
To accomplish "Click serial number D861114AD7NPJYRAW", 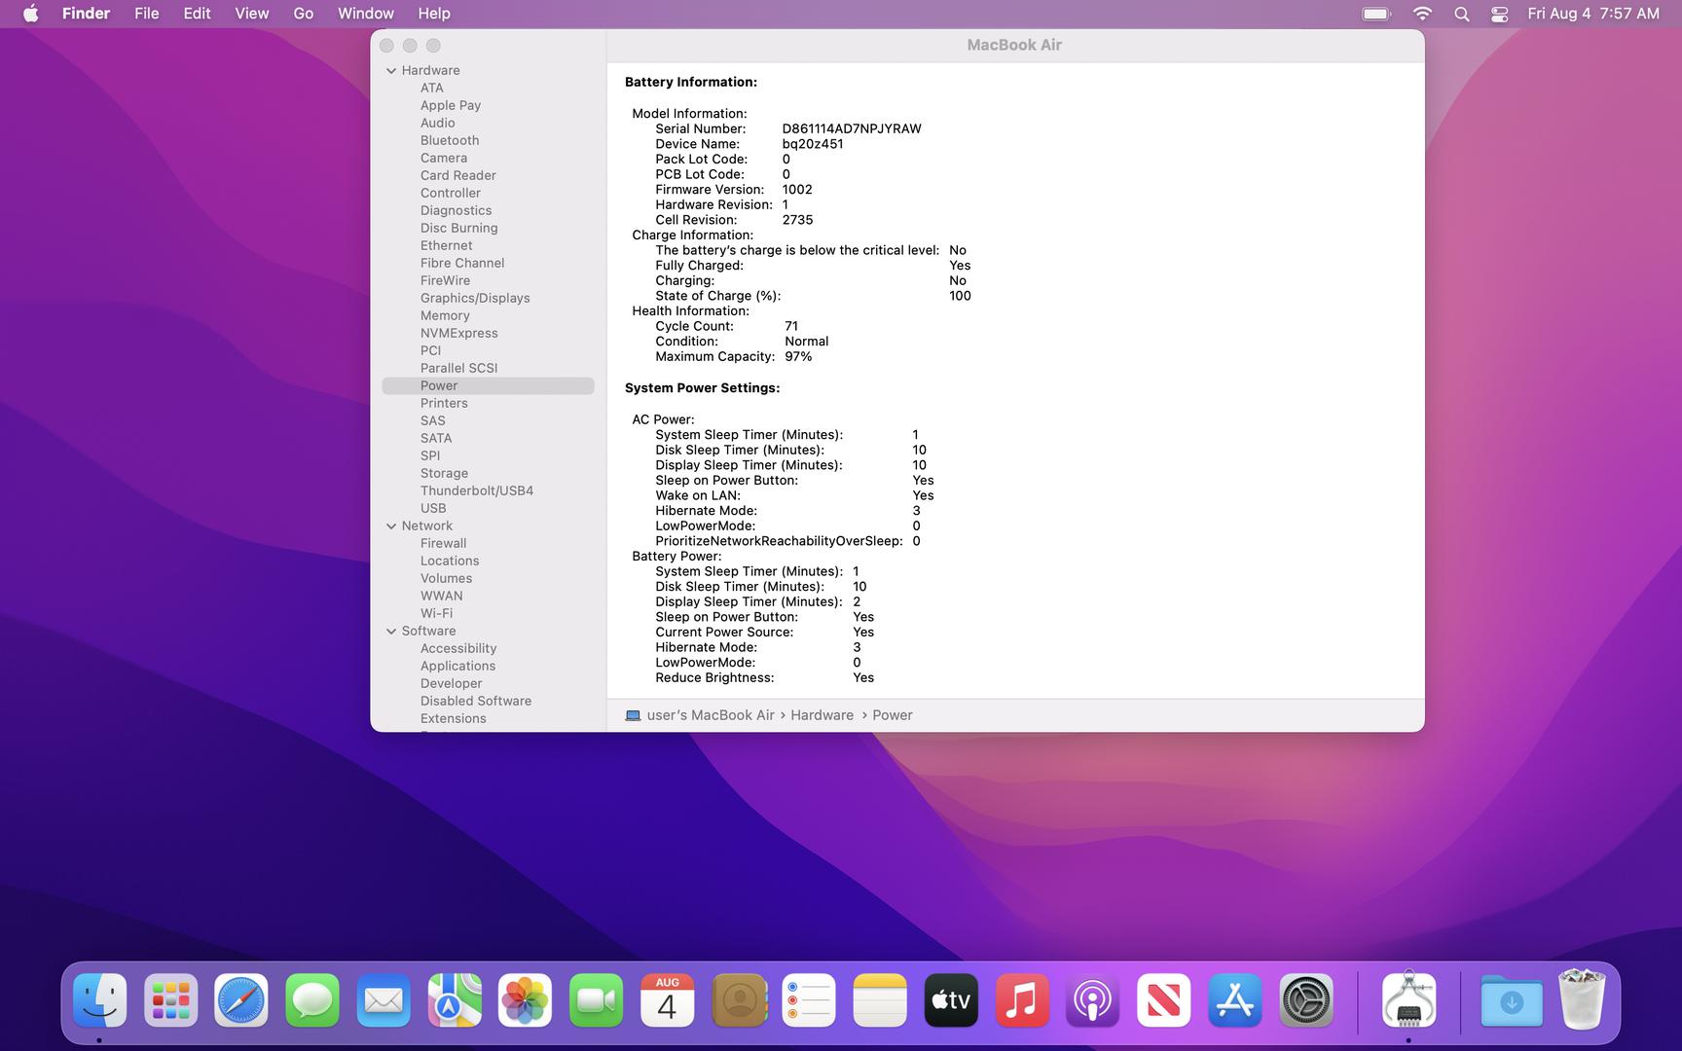I will (852, 128).
